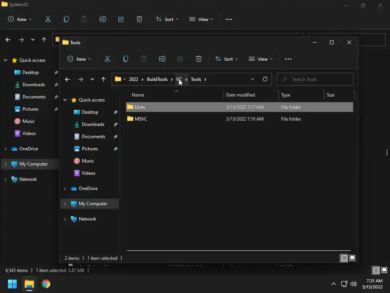
Task: Go up one folder in Tools window
Action: click(104, 79)
